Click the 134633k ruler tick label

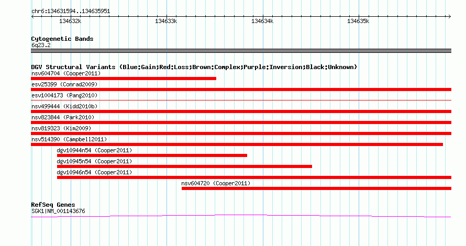(x=166, y=21)
